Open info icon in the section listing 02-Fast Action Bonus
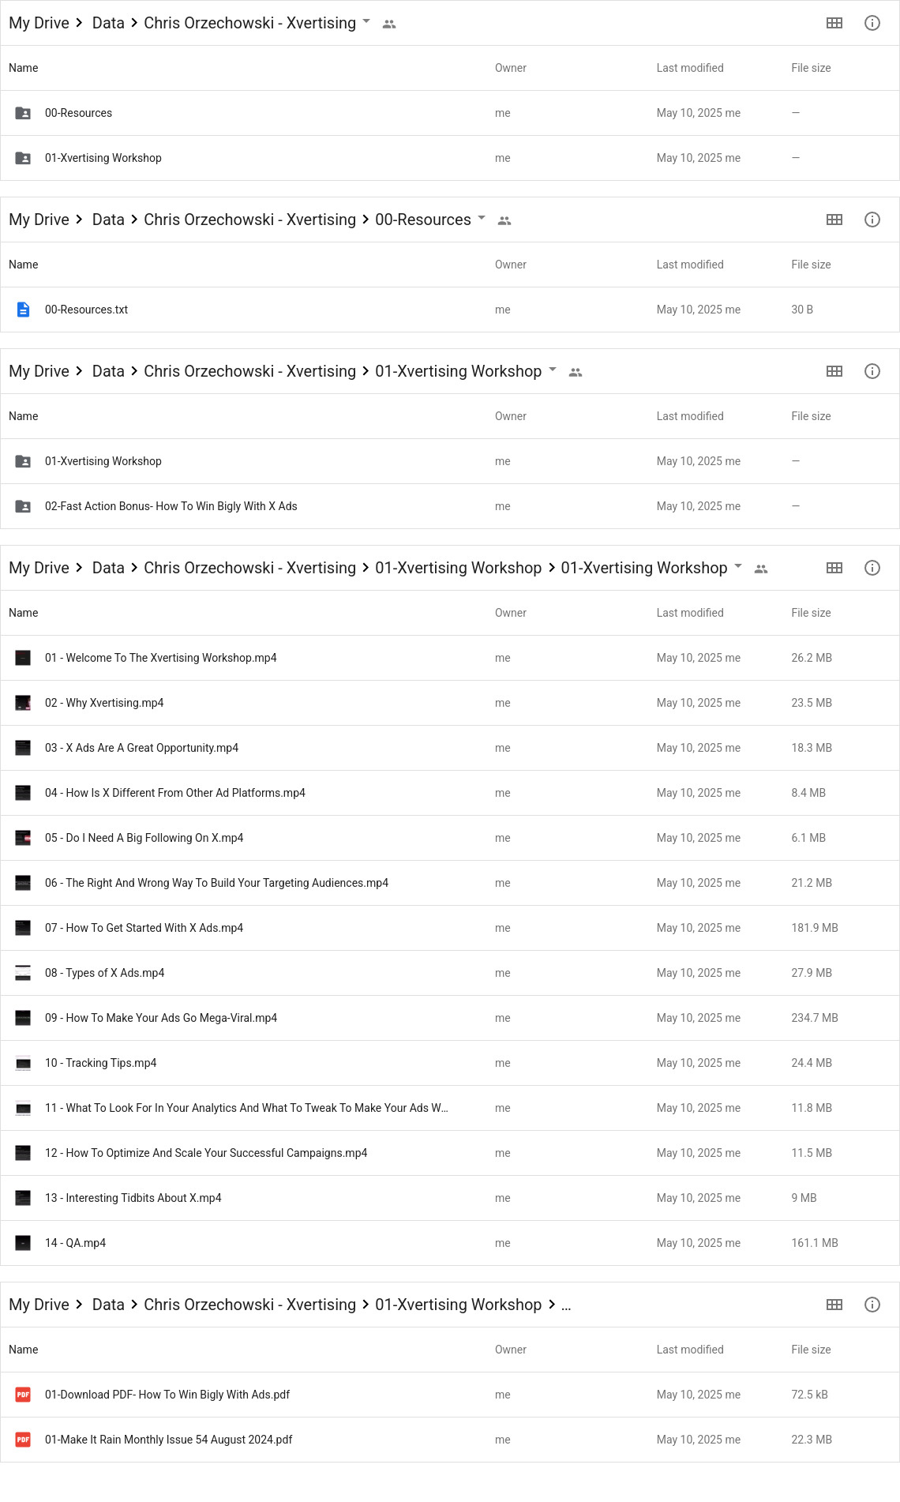The image size is (900, 1502). [872, 371]
